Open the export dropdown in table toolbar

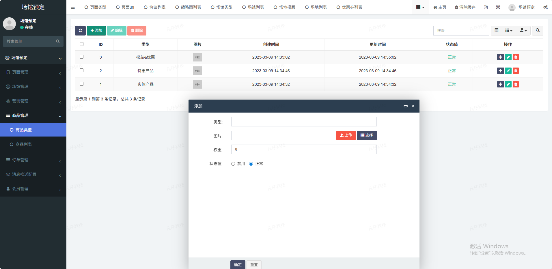[x=523, y=31]
